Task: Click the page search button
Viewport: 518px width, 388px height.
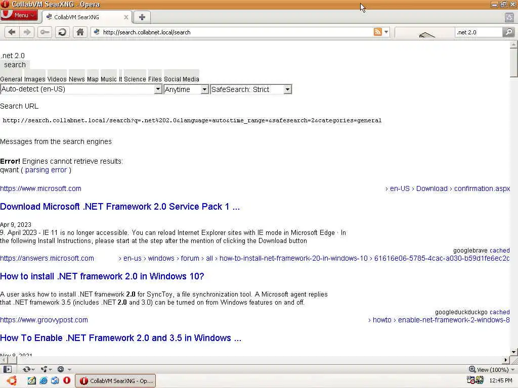Action: pyautogui.click(x=15, y=65)
